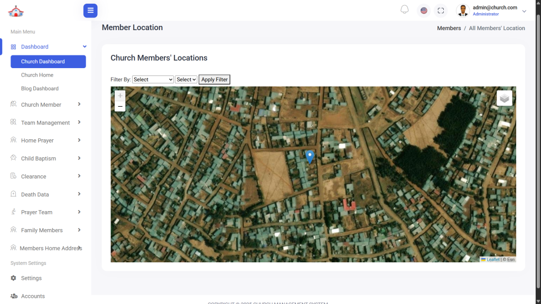The height and width of the screenshot is (304, 541).
Task: Click the church logo icon
Action: click(16, 11)
